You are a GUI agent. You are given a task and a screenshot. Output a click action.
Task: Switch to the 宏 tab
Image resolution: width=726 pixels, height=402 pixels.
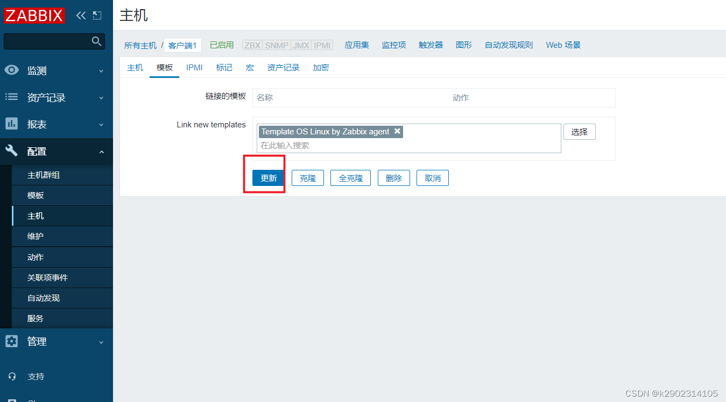[250, 68]
